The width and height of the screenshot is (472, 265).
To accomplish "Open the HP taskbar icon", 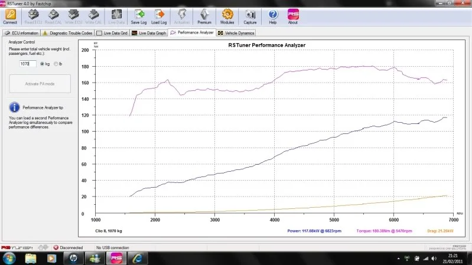I will point(73,259).
